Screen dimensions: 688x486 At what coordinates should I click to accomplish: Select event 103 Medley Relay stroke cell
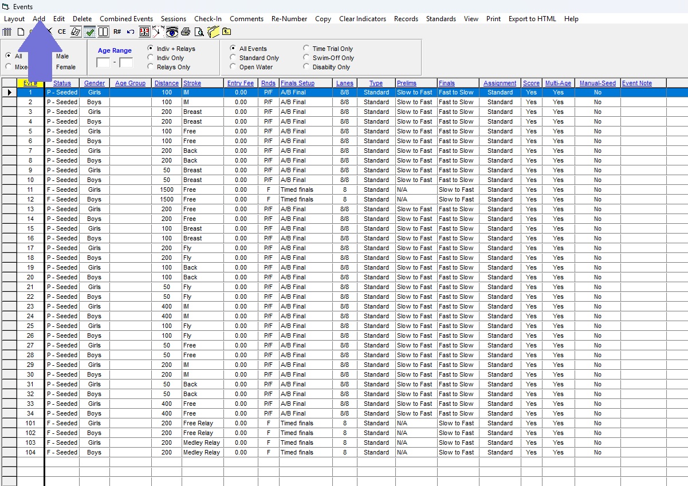203,442
